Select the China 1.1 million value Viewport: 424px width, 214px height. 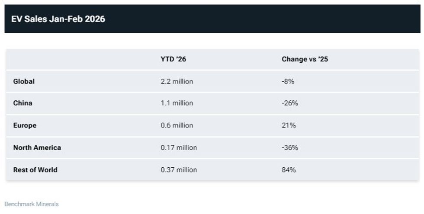click(177, 103)
